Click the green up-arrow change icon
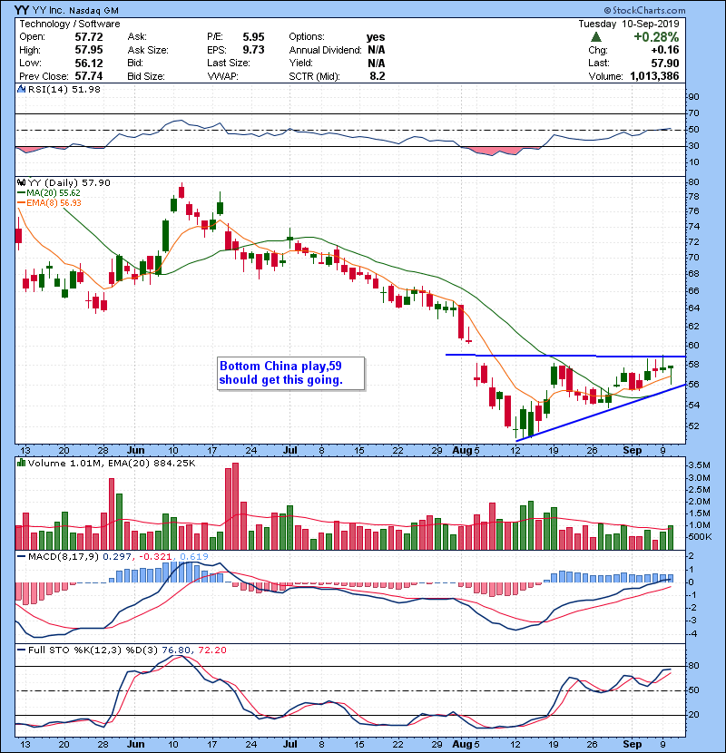The image size is (726, 753). [x=596, y=36]
